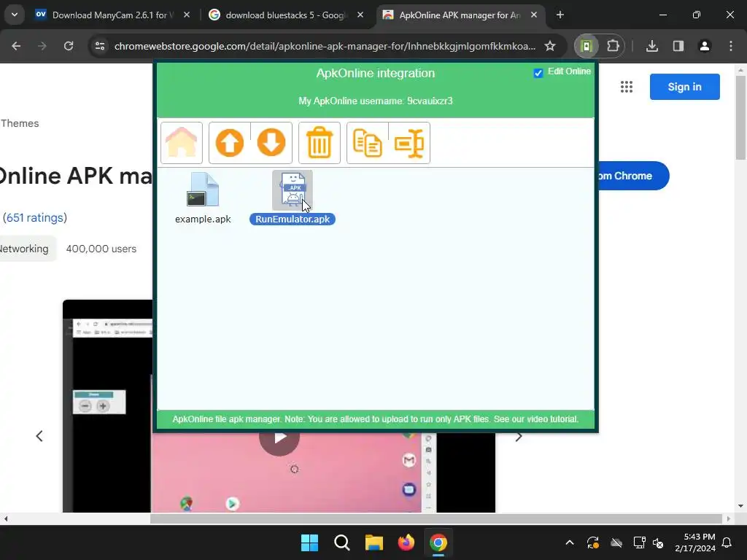Open Windows Start menu

pyautogui.click(x=309, y=542)
